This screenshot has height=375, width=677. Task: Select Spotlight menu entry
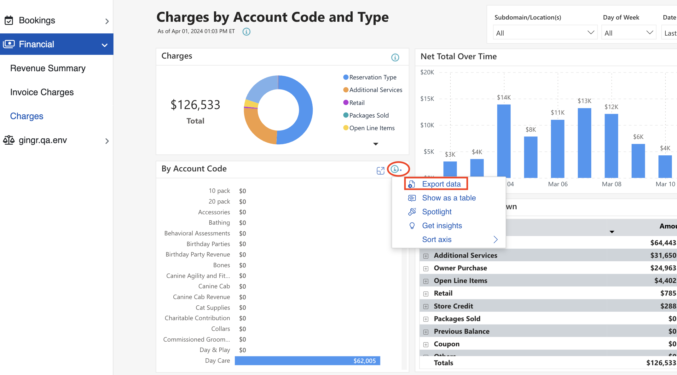[x=437, y=212]
